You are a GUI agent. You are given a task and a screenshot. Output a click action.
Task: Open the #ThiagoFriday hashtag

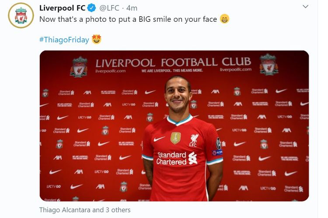[x=64, y=40]
